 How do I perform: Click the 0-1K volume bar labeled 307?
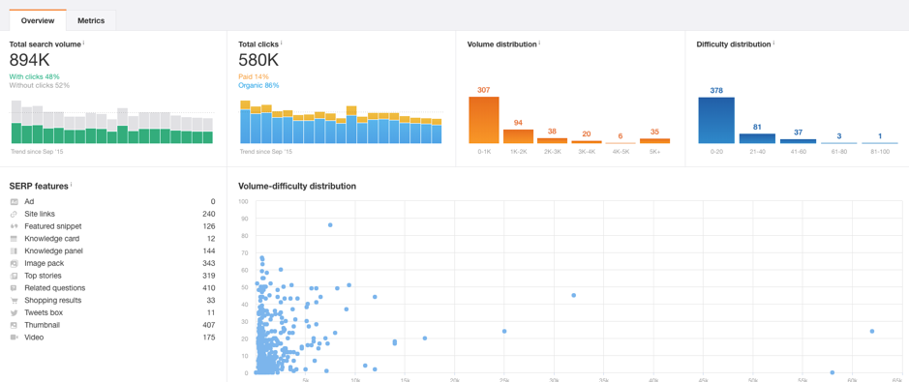point(483,120)
